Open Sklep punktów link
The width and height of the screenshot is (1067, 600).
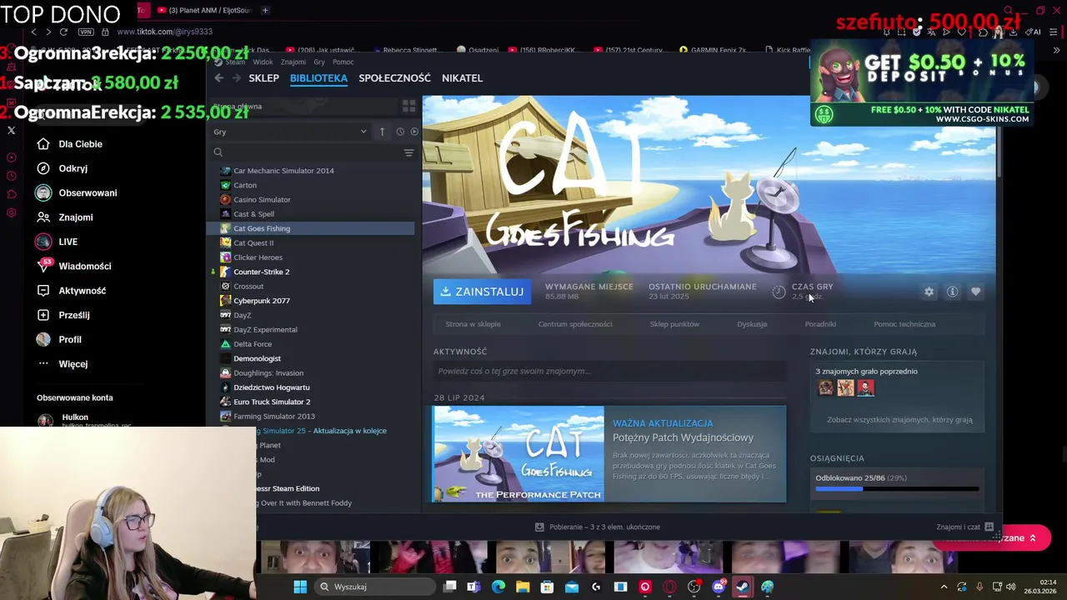tap(674, 324)
